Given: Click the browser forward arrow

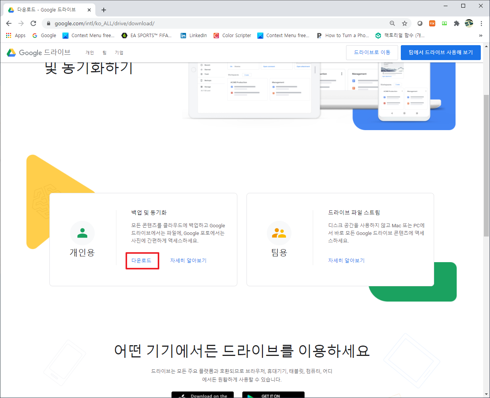Looking at the screenshot, I should tap(21, 23).
